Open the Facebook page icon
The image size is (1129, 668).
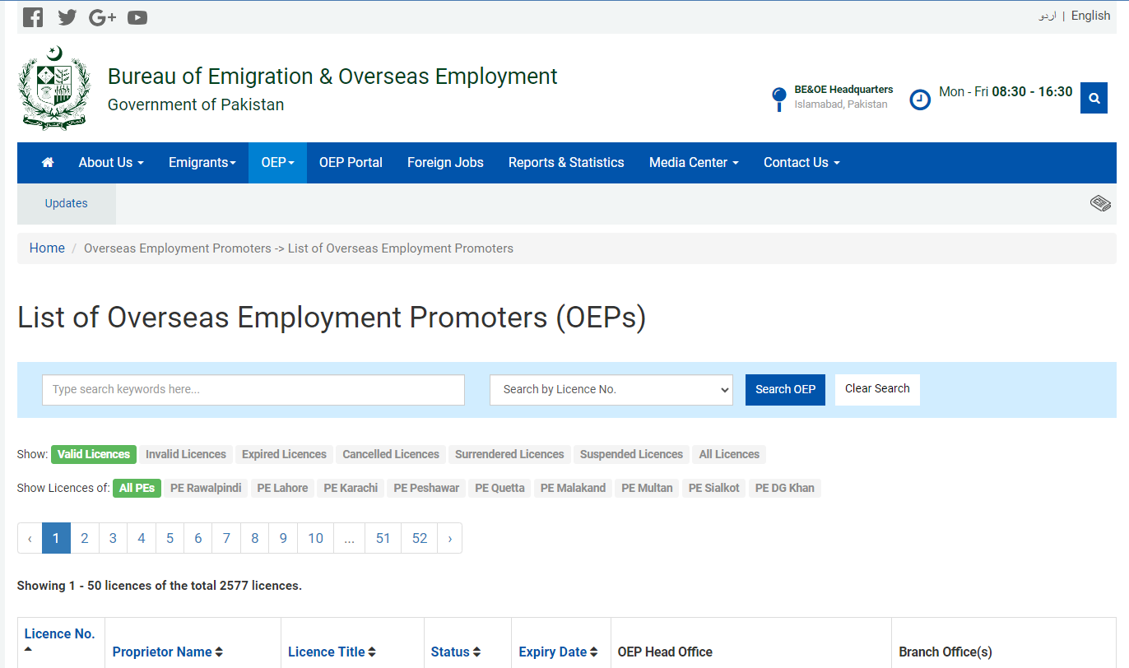[x=33, y=17]
